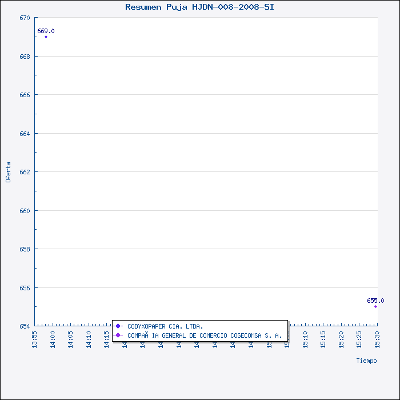
Task: Click the 13:55 time axis label
Action: click(35, 338)
